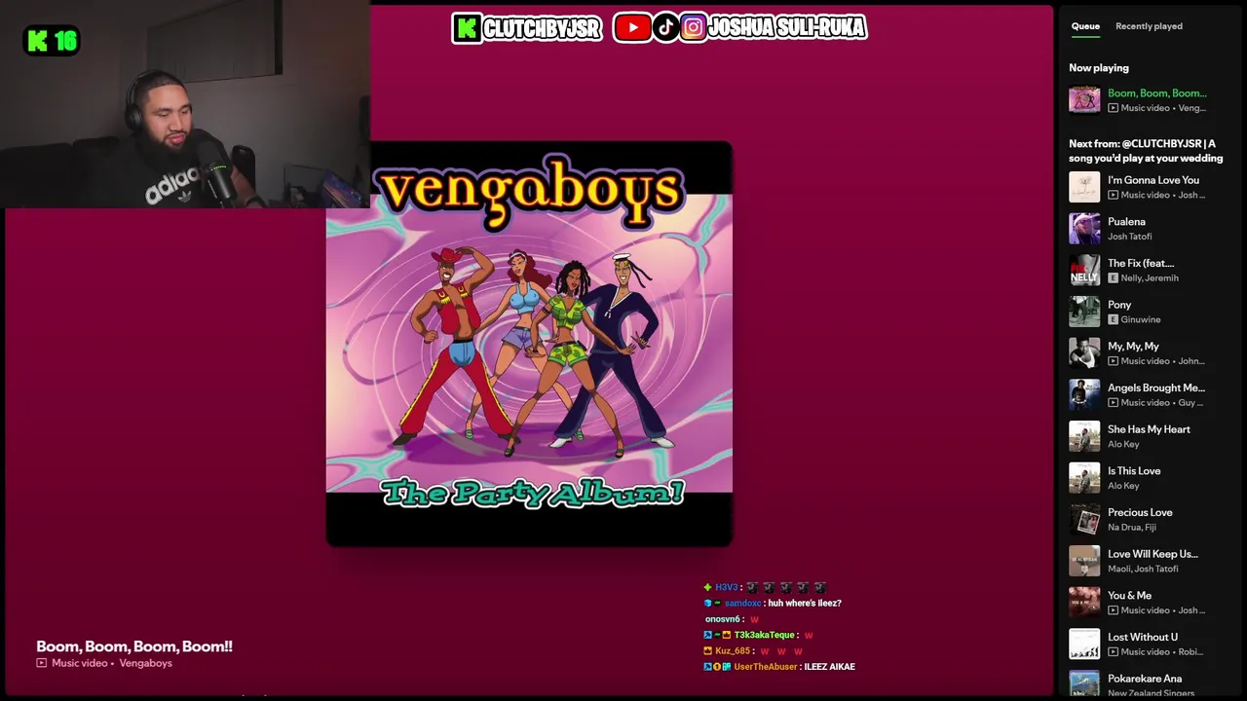Open artist Ginuwine
Viewport: 1247px width, 701px height.
coord(1141,319)
